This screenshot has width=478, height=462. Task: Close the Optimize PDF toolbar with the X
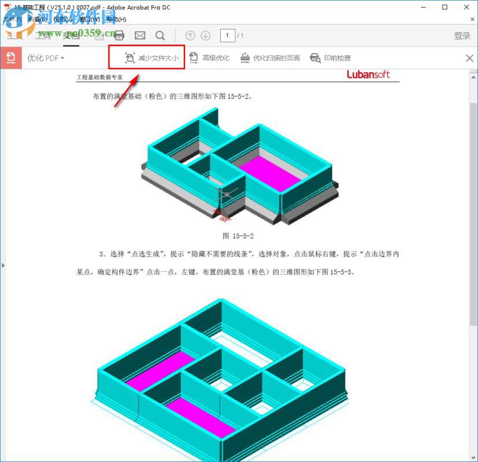(x=469, y=58)
